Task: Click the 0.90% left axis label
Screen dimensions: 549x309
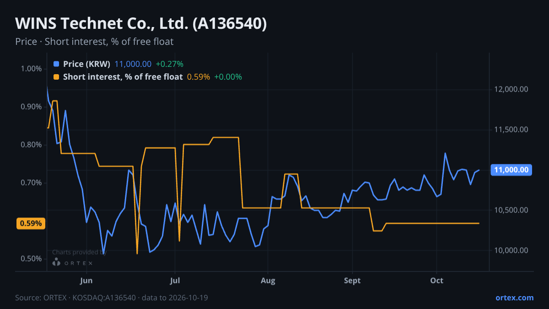Action: click(31, 107)
